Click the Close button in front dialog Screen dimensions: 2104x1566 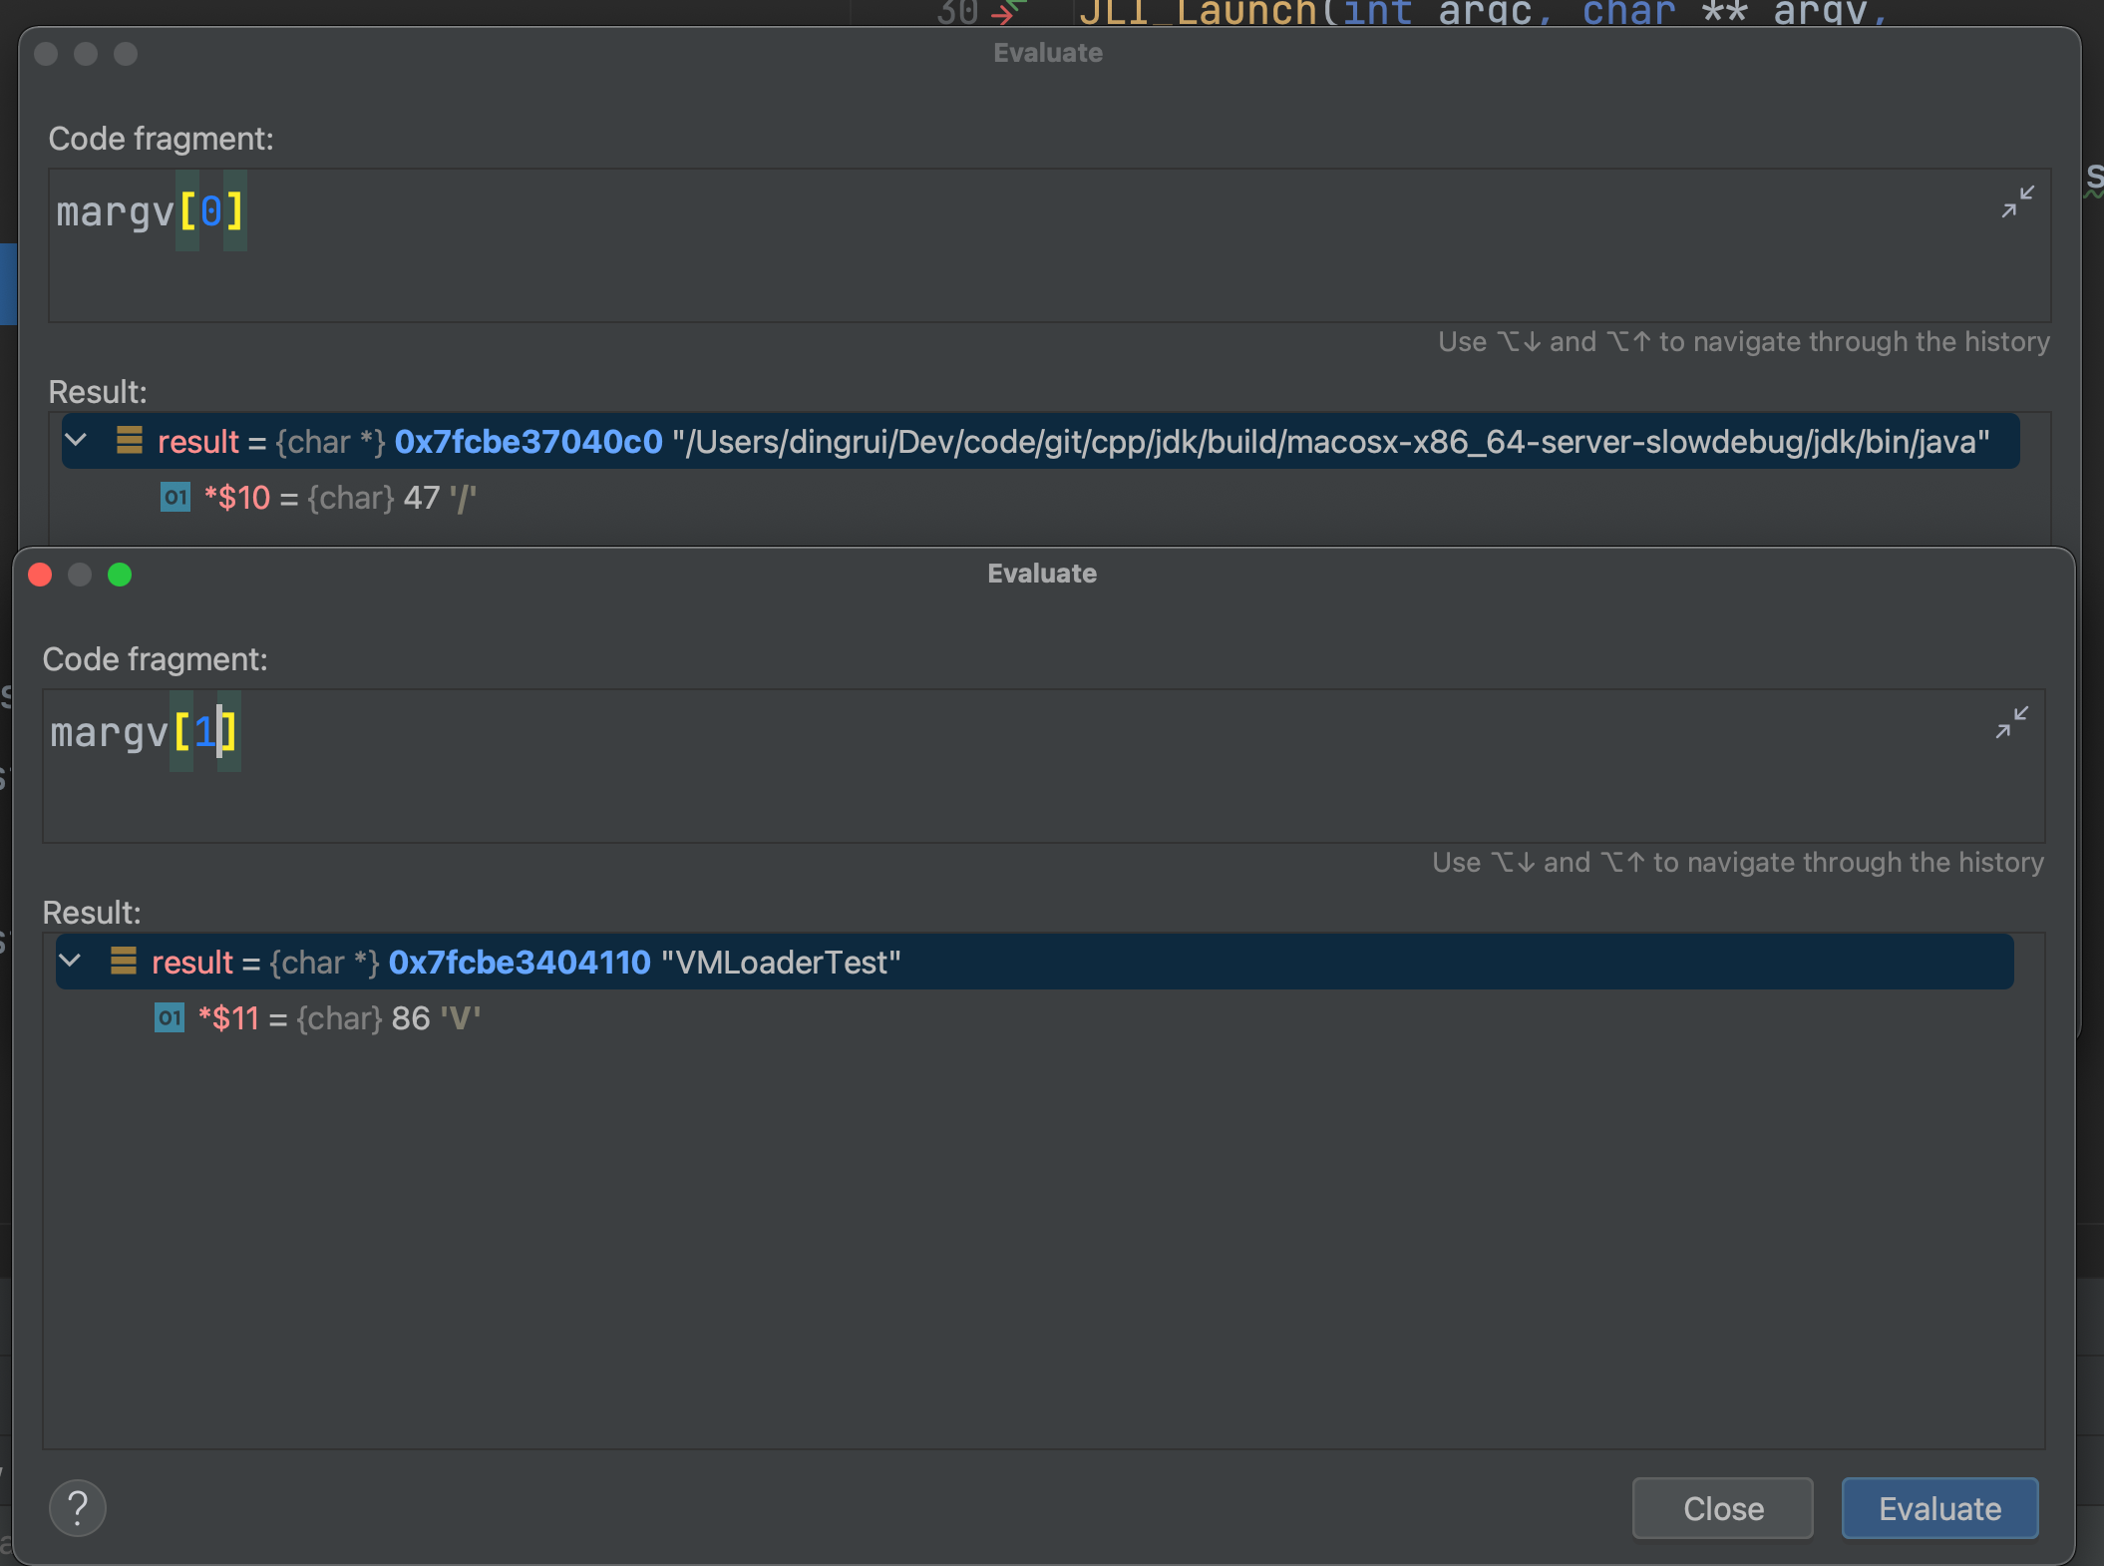pyautogui.click(x=1722, y=1508)
